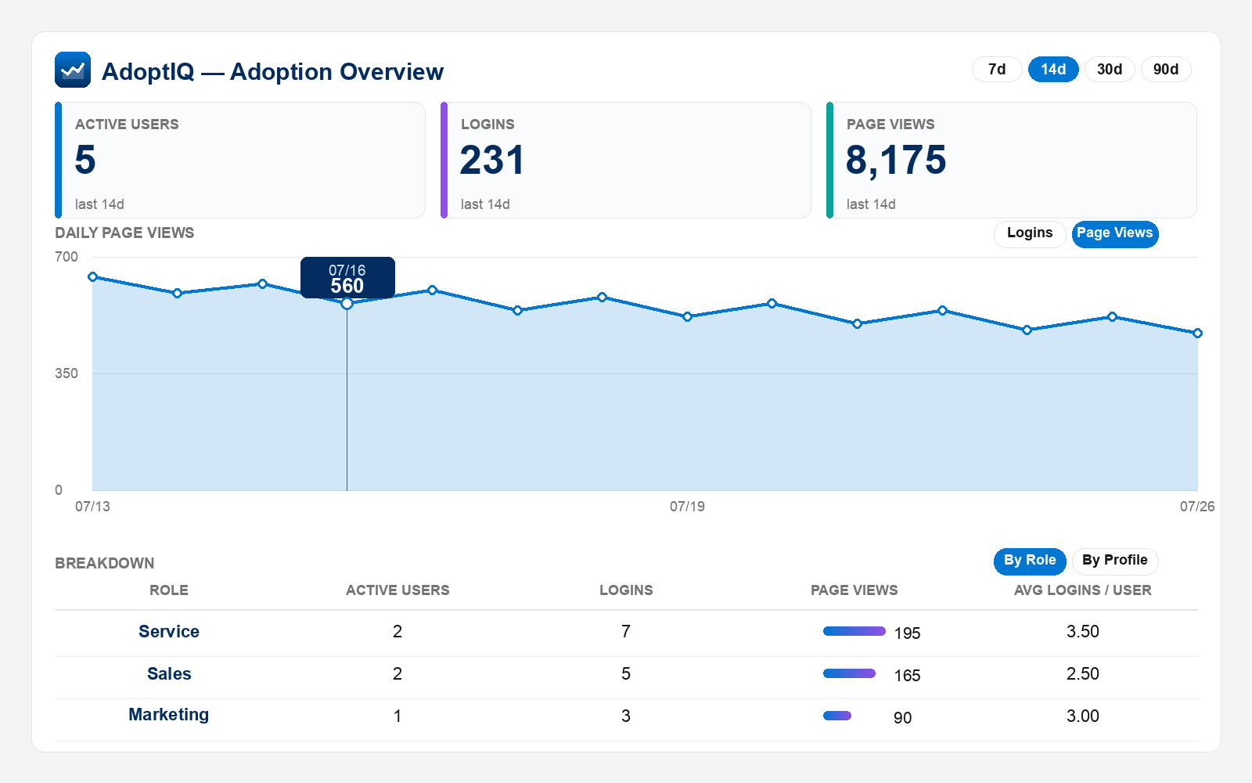Viewport: 1252px width, 783px height.
Task: Select the 14d time range
Action: coord(1053,69)
